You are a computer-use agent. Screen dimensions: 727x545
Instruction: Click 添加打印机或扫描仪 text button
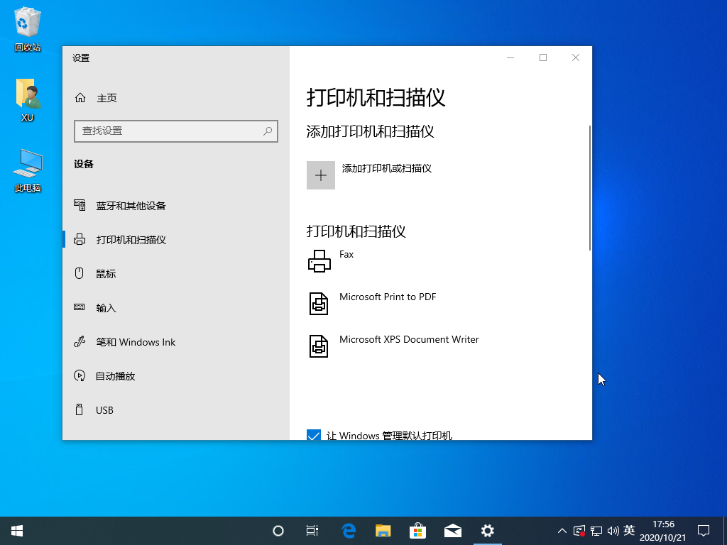pos(387,168)
